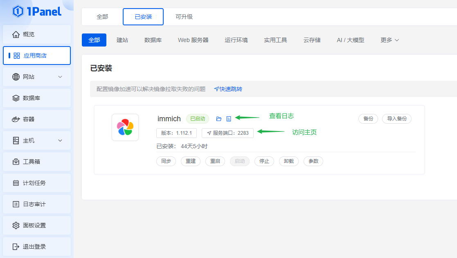Click 退出登录 to log out
Image resolution: width=457 pixels, height=258 pixels.
pyautogui.click(x=37, y=247)
